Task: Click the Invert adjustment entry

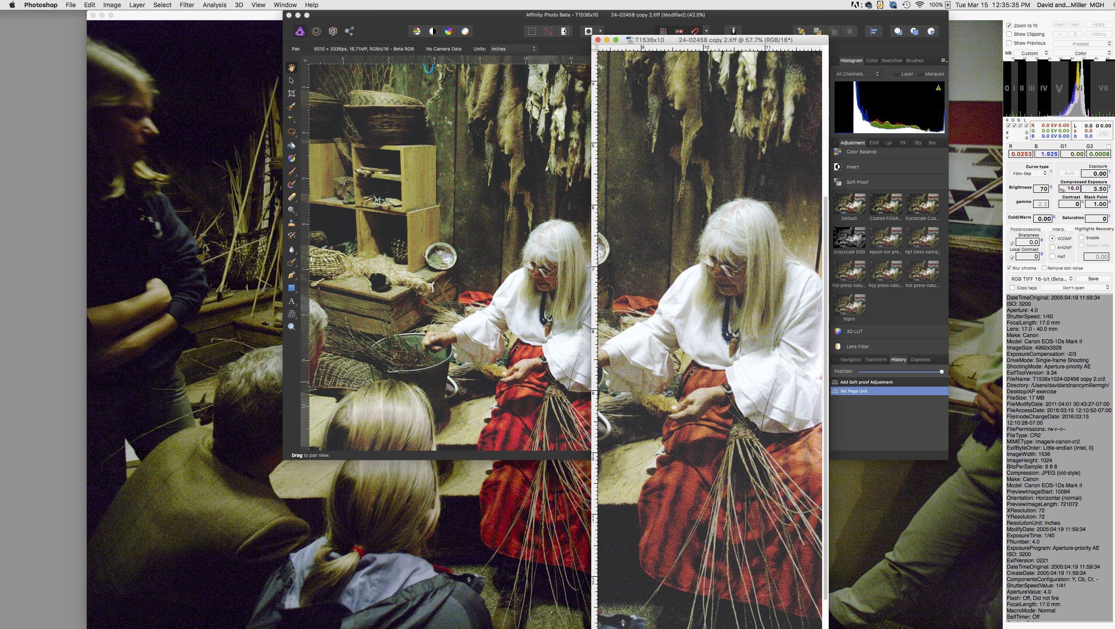Action: point(852,167)
